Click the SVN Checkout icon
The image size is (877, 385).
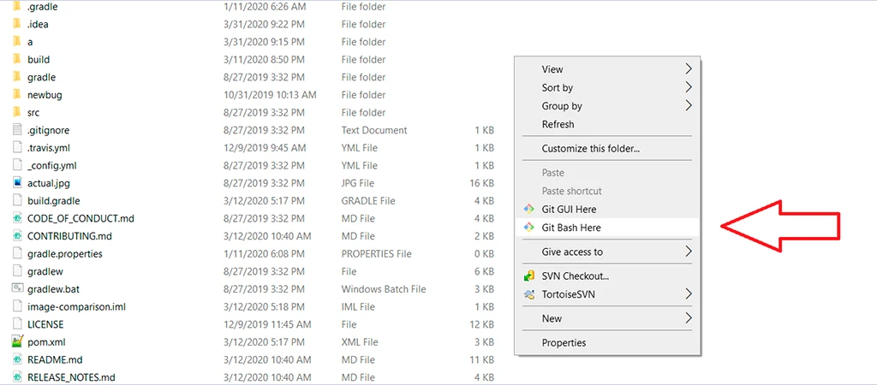pos(528,276)
